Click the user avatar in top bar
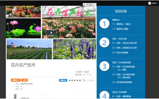Image resolution: width=159 pixels, height=99 pixels. (149, 3)
